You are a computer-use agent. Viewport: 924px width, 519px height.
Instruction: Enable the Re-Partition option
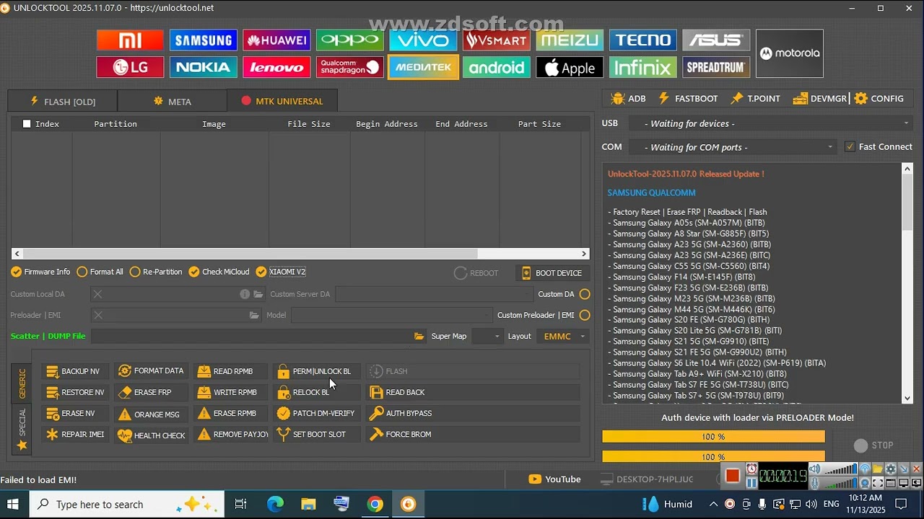pos(156,272)
